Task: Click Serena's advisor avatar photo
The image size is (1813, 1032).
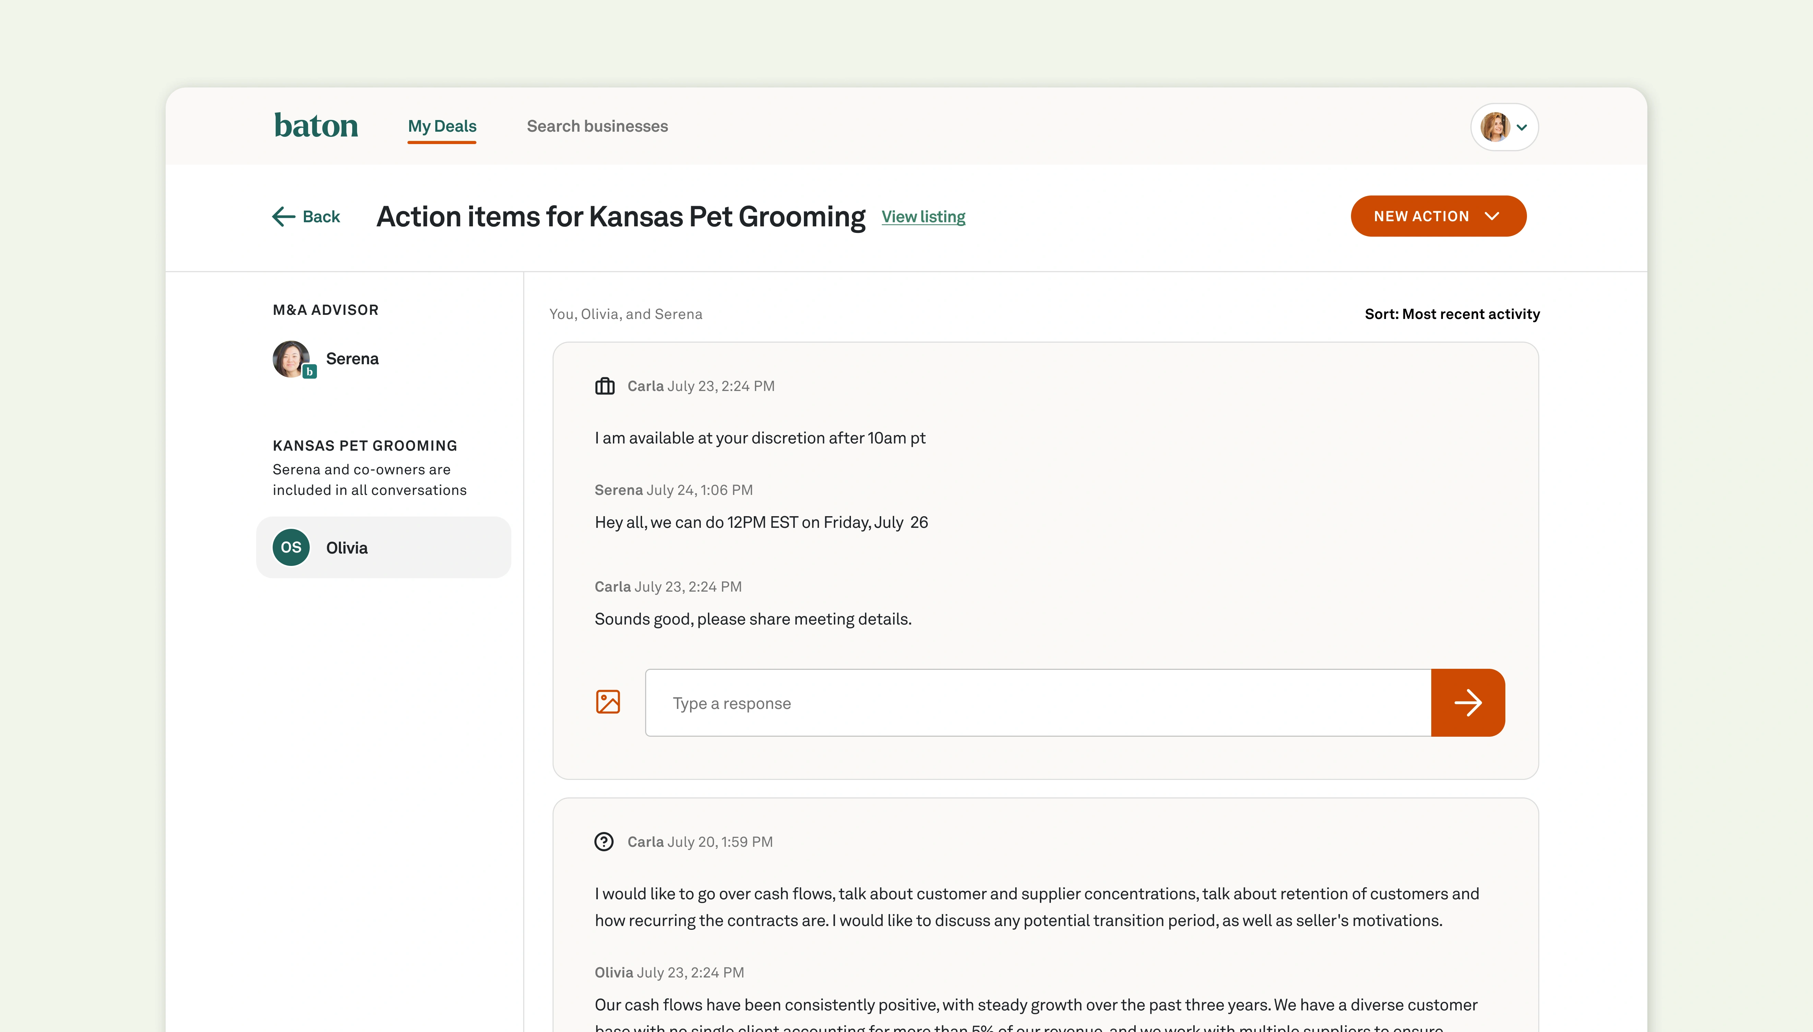Action: [291, 359]
